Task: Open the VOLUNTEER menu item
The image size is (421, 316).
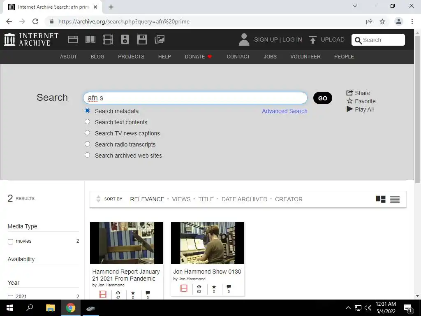Action: click(305, 57)
